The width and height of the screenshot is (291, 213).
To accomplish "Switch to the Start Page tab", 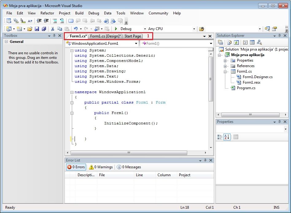I will click(x=133, y=36).
